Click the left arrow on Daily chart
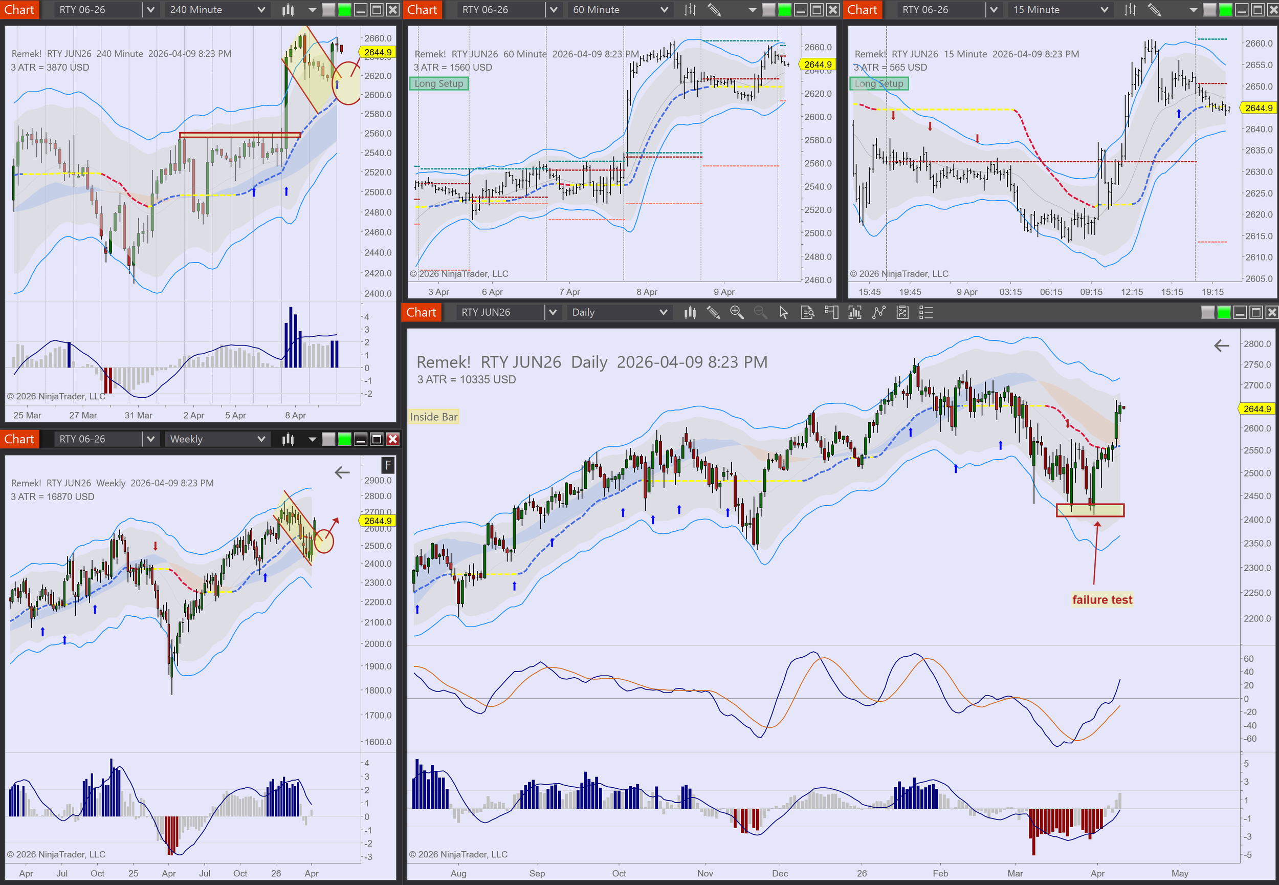This screenshot has width=1279, height=885. coord(1221,346)
